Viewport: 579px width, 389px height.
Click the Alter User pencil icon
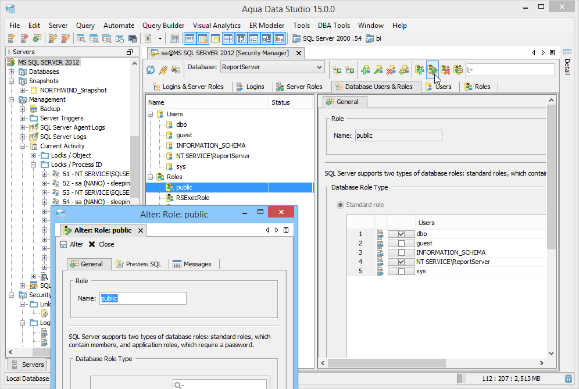point(378,69)
